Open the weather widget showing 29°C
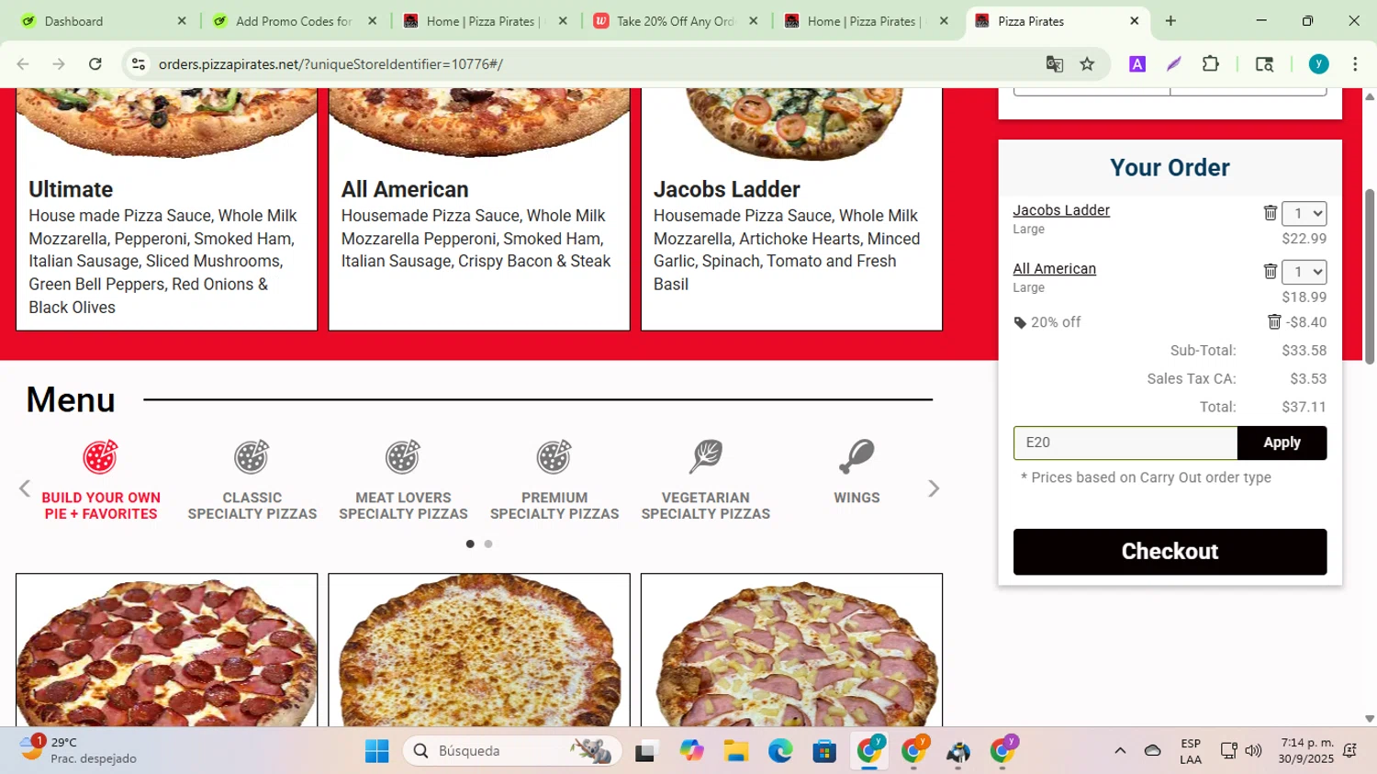1377x774 pixels. [79, 750]
